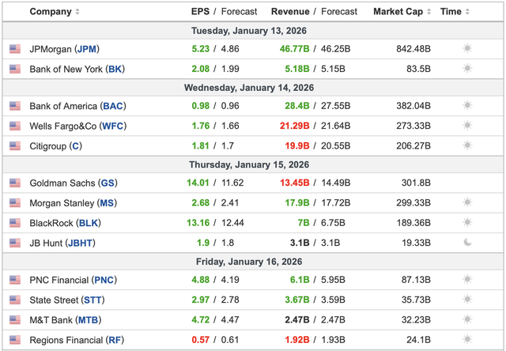The width and height of the screenshot is (506, 351).
Task: Click the Thursday, January 15, 2026 date row
Action: [x=253, y=164]
